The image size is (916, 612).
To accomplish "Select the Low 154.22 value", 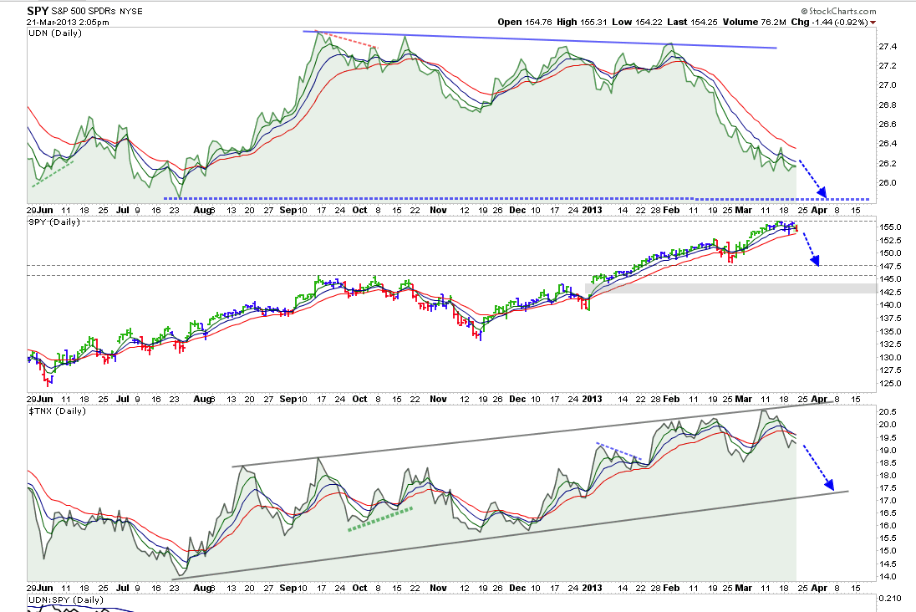I will 649,22.
